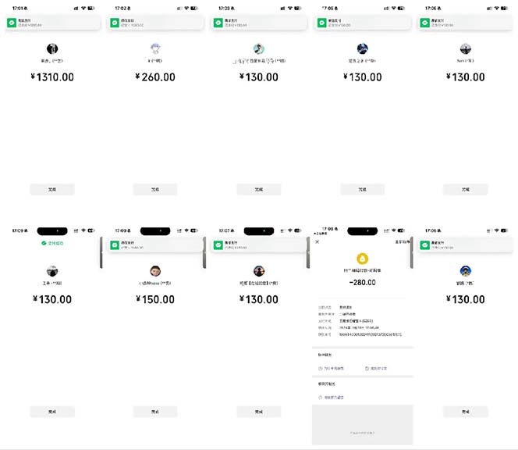Viewport: 518px width, 450px height.
Task: Click the -280.00 amount text
Action: pos(363,284)
